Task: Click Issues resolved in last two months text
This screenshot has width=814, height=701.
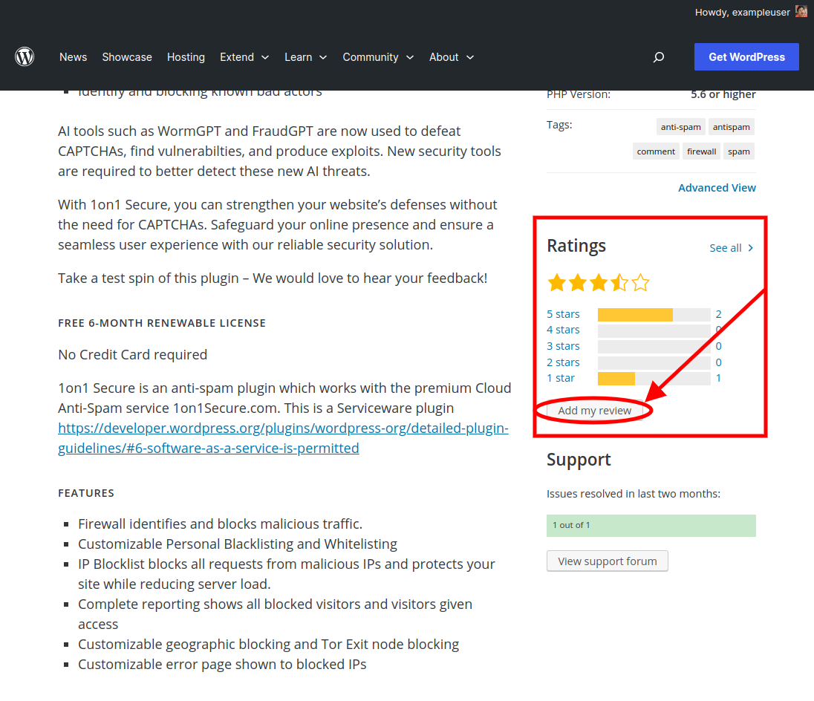Action: point(634,494)
